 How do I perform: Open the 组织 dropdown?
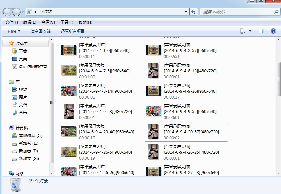[14, 31]
